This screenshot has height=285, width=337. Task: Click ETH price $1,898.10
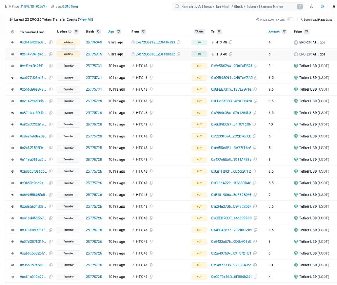(x=33, y=6)
